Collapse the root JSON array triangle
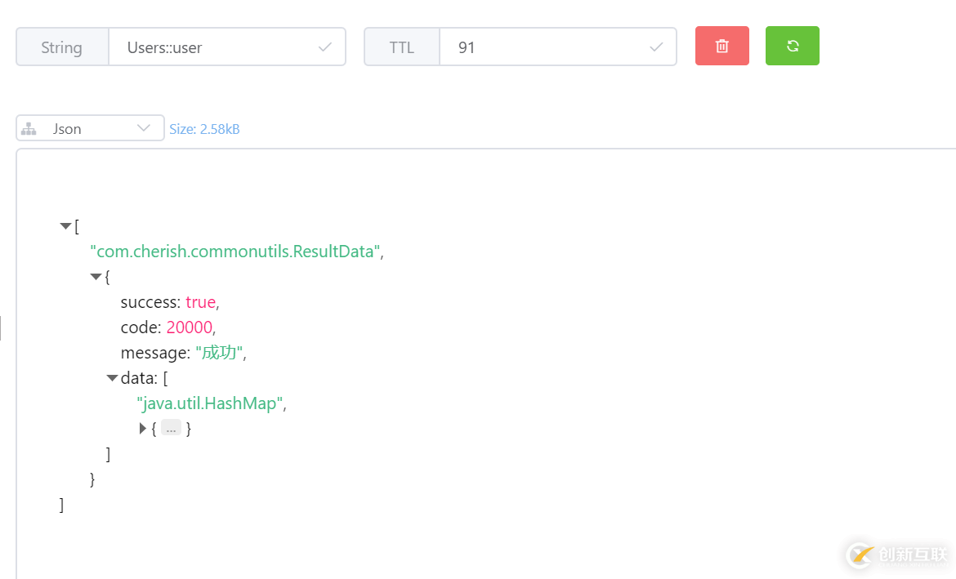Screen dimensions: 956x579 coord(65,226)
